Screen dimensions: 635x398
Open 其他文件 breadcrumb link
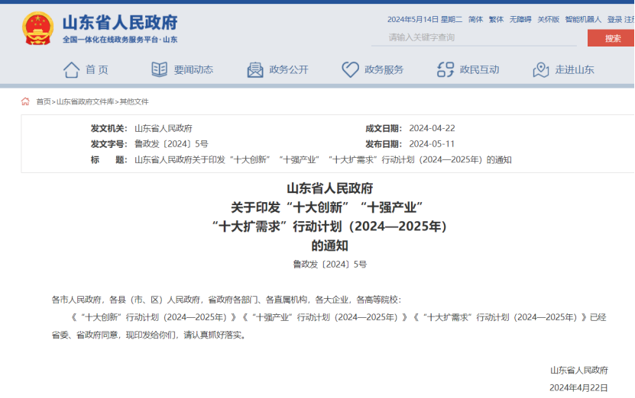[134, 101]
